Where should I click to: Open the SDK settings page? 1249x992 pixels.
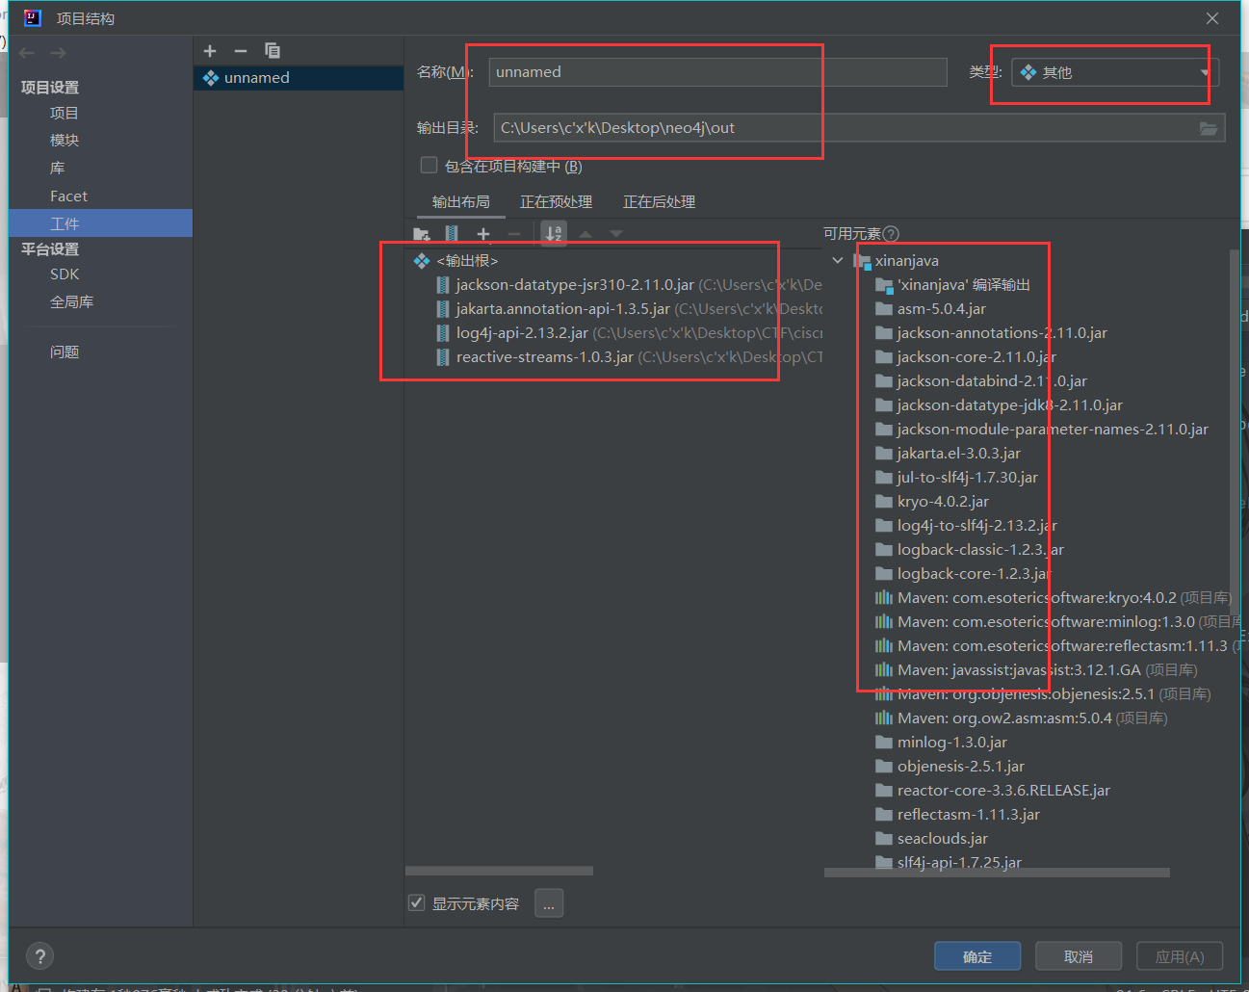click(65, 274)
